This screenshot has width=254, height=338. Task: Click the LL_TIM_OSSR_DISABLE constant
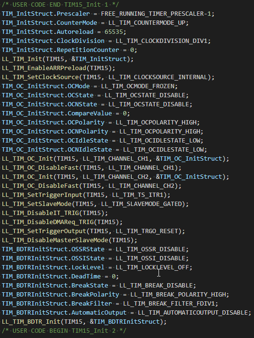[x=150, y=249]
